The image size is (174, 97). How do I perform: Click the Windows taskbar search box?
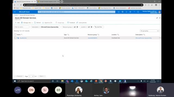click(x=34, y=81)
